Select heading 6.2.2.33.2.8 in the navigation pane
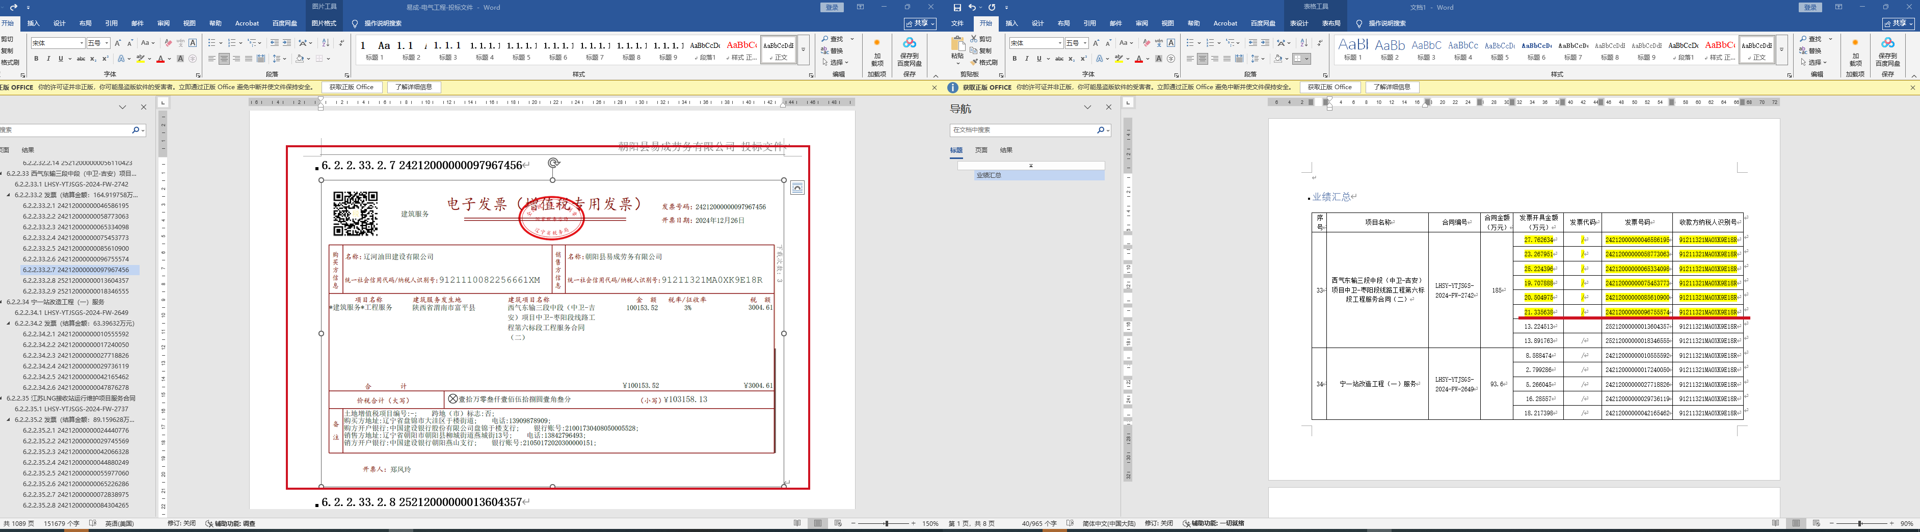1920x532 pixels. [75, 281]
